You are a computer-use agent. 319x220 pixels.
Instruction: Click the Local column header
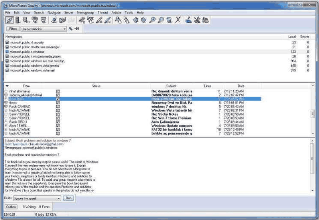(292, 37)
